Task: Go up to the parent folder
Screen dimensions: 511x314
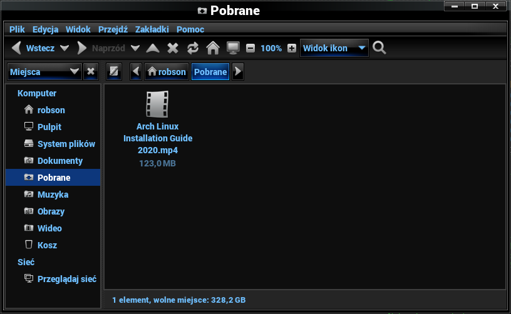Action: 153,48
